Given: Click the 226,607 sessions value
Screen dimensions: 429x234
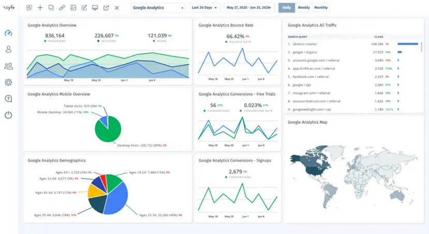Looking at the screenshot, I should 104,36.
